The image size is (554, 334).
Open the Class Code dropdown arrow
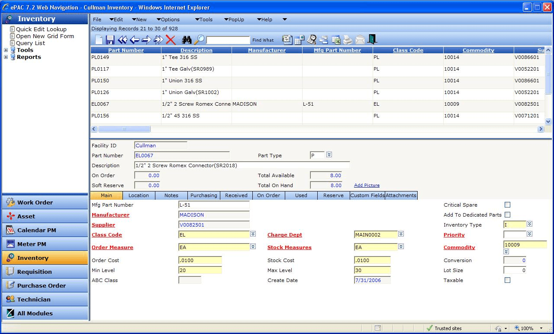[253, 234]
